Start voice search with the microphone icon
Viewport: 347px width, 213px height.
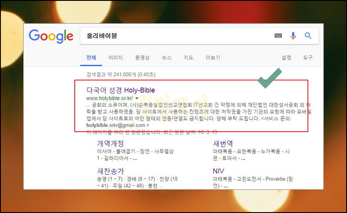(x=293, y=35)
